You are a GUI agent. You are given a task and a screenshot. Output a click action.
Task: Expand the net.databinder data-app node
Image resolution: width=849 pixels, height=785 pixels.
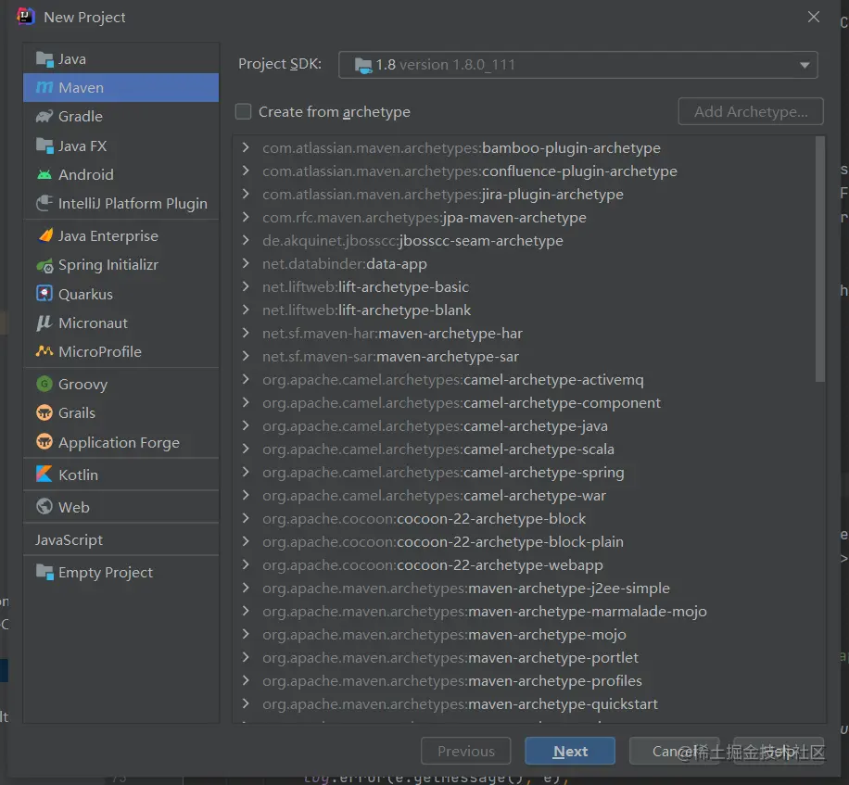coord(246,263)
